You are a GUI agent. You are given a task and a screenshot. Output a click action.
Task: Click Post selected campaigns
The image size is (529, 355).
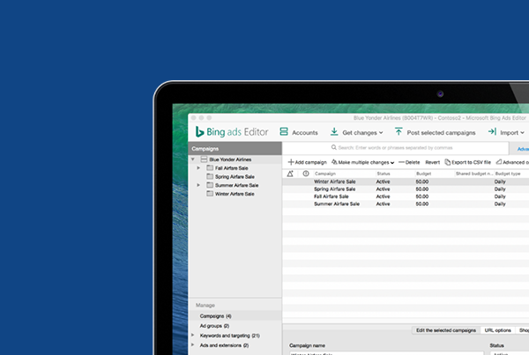point(441,133)
